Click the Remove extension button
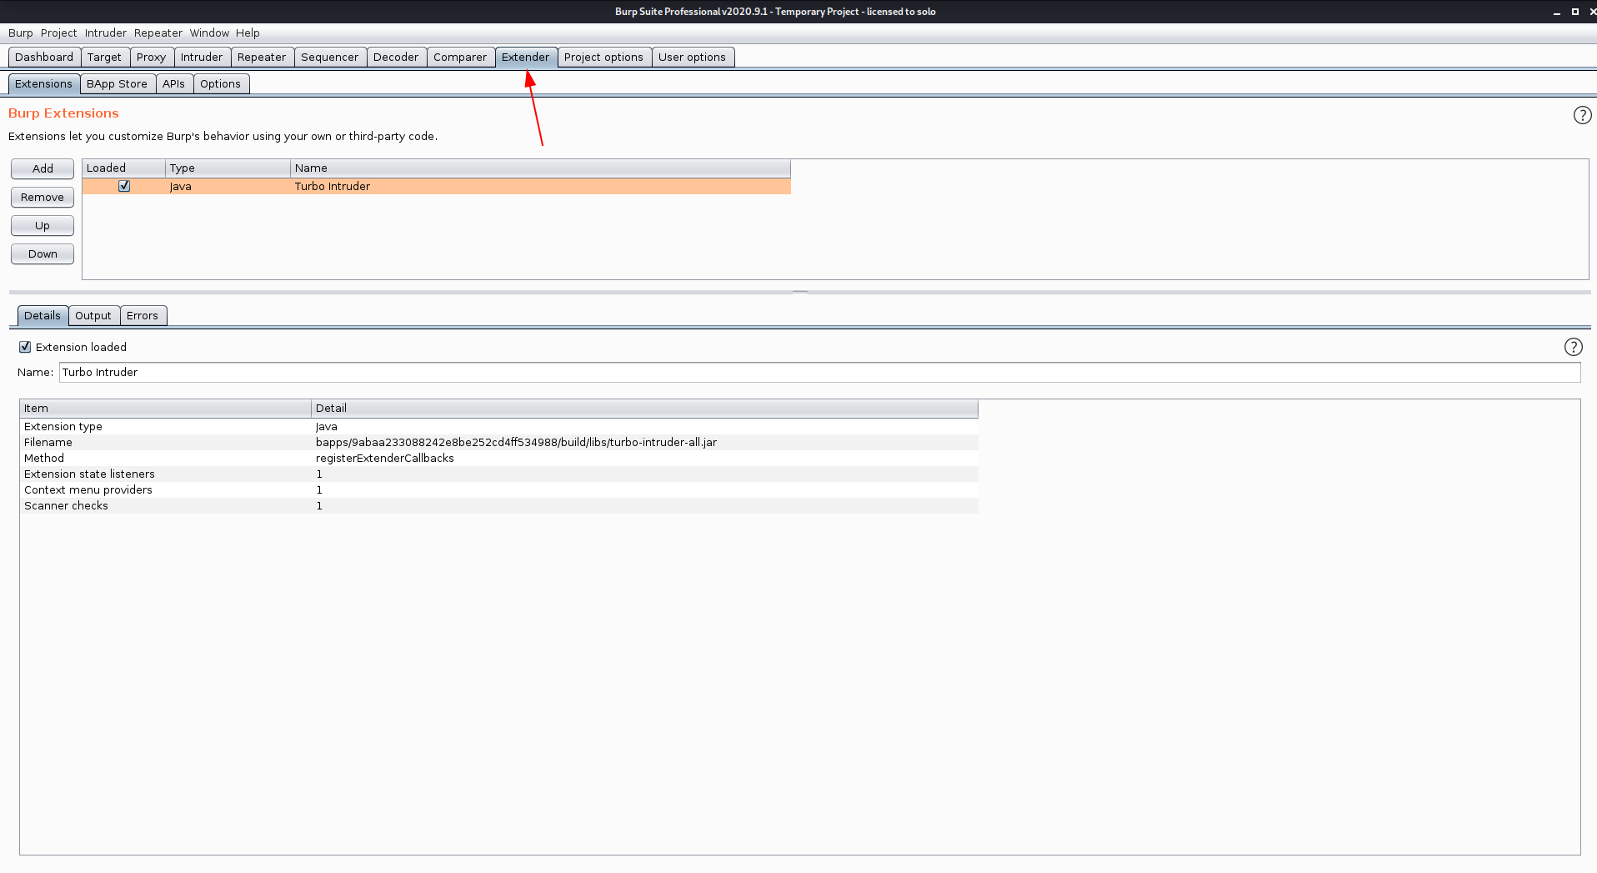Screen dimensions: 1597x873 pyautogui.click(x=43, y=197)
